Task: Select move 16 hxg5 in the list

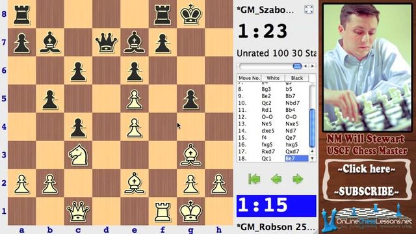Action: [x=292, y=144]
